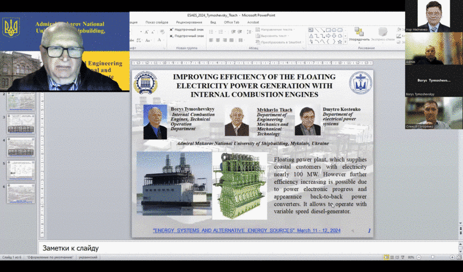Open the line spacing dropdown
The width and height of the screenshot is (463, 272).
250,32
